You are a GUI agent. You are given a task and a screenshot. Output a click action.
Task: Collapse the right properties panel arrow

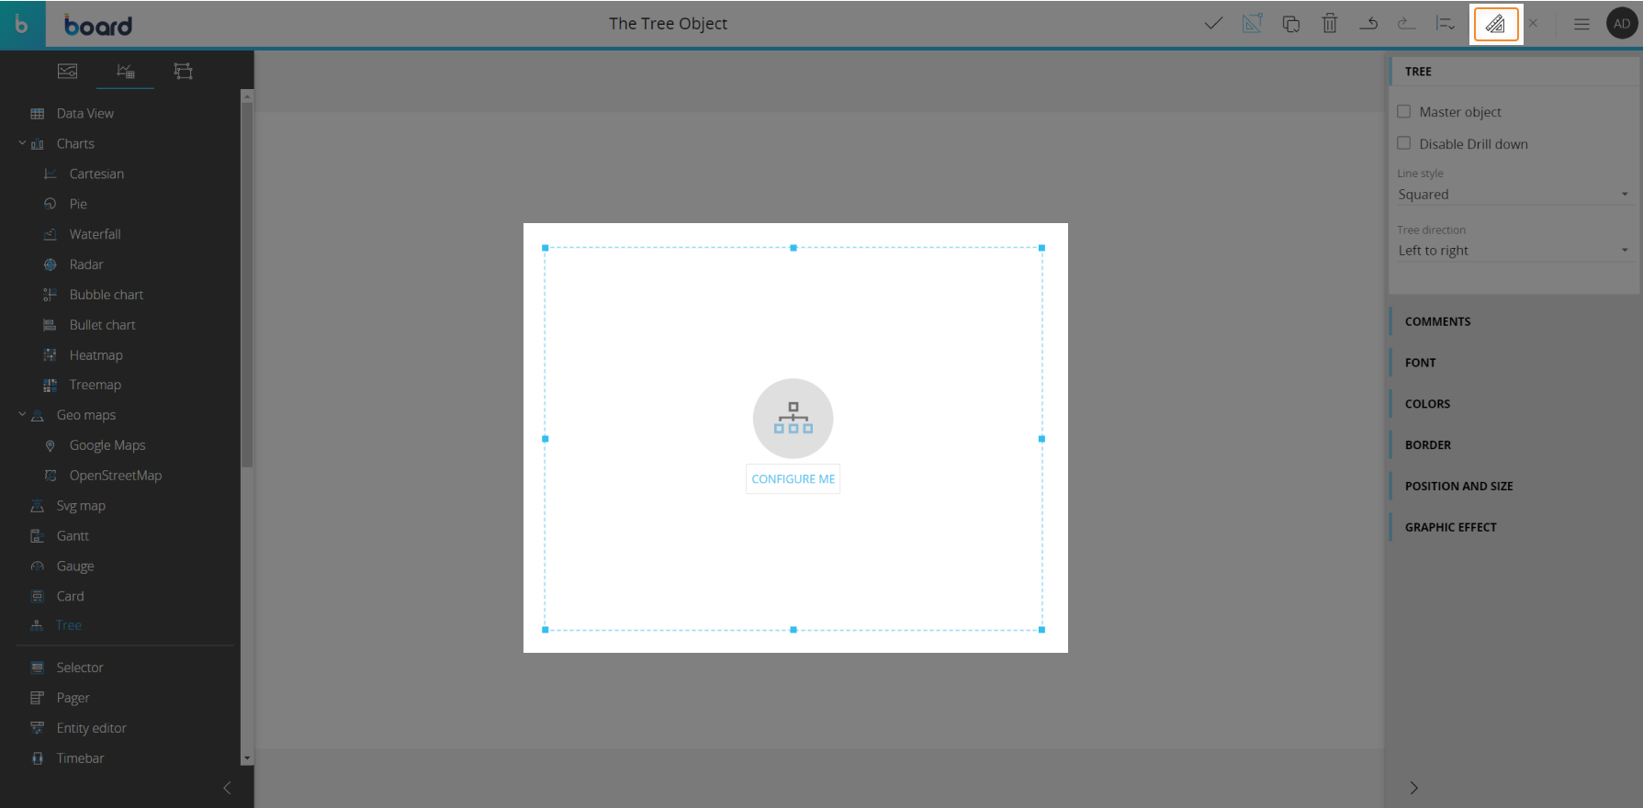point(1413,788)
